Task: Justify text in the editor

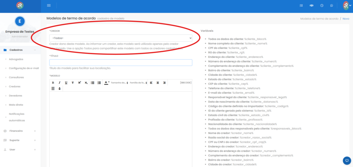Action: tap(53, 89)
